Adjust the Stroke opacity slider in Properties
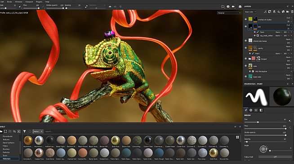This screenshot has height=164, width=294. [265, 135]
